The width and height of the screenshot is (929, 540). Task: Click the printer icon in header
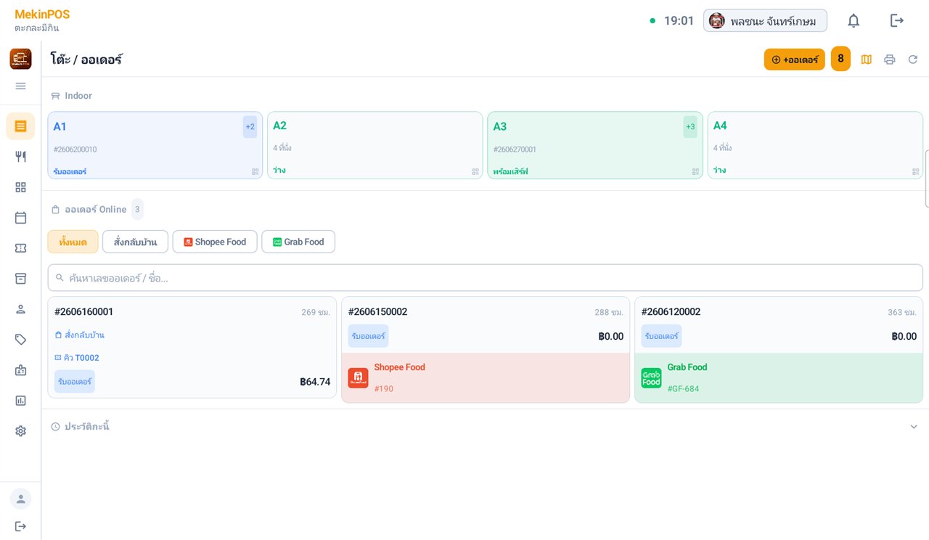pos(889,60)
